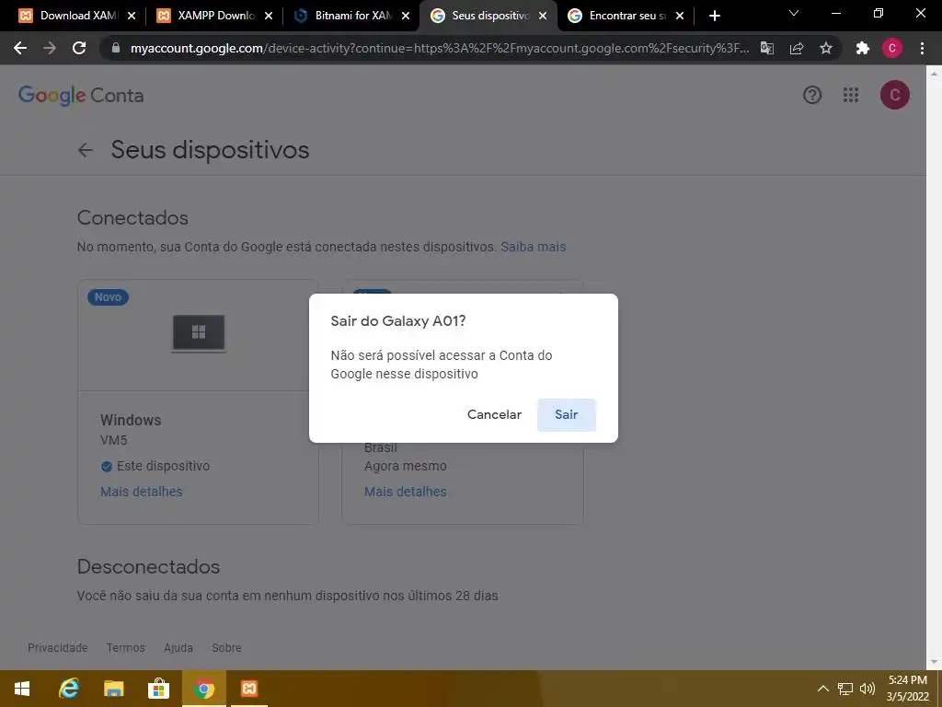Bookmark this page with the star
The image size is (942, 707).
pyautogui.click(x=826, y=48)
